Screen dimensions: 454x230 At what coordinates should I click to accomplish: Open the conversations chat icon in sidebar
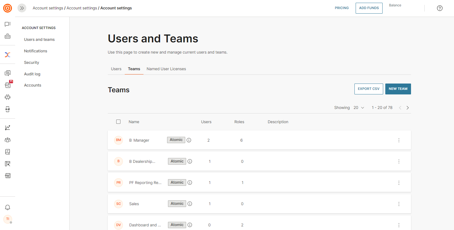pyautogui.click(x=8, y=24)
